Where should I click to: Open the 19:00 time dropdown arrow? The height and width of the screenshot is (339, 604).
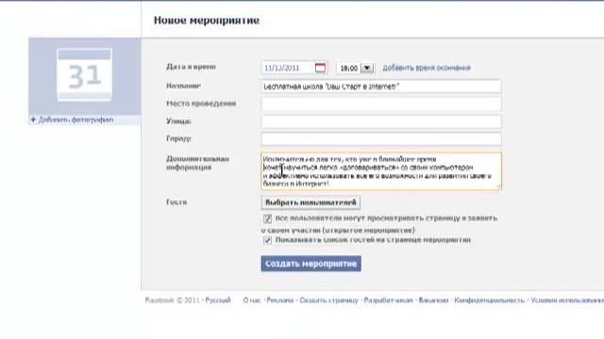[367, 68]
